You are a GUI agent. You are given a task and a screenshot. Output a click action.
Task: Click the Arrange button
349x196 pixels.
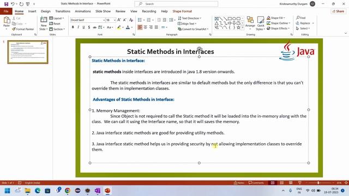pos(250,23)
